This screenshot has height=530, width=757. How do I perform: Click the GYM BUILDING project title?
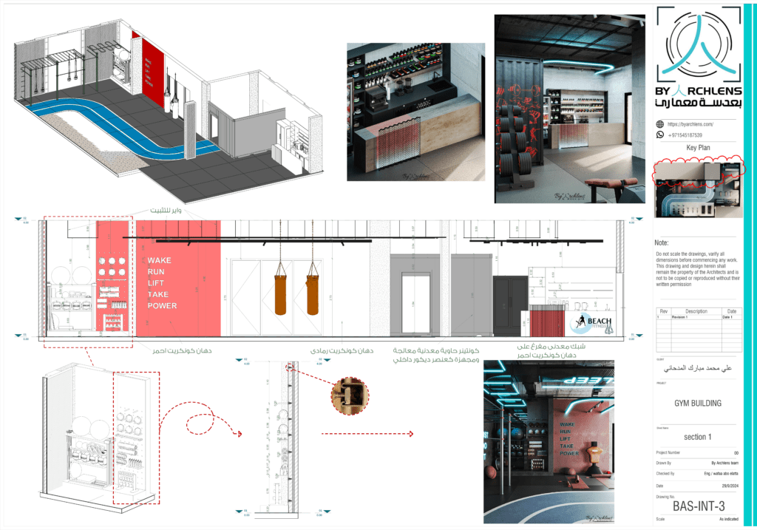pyautogui.click(x=698, y=405)
